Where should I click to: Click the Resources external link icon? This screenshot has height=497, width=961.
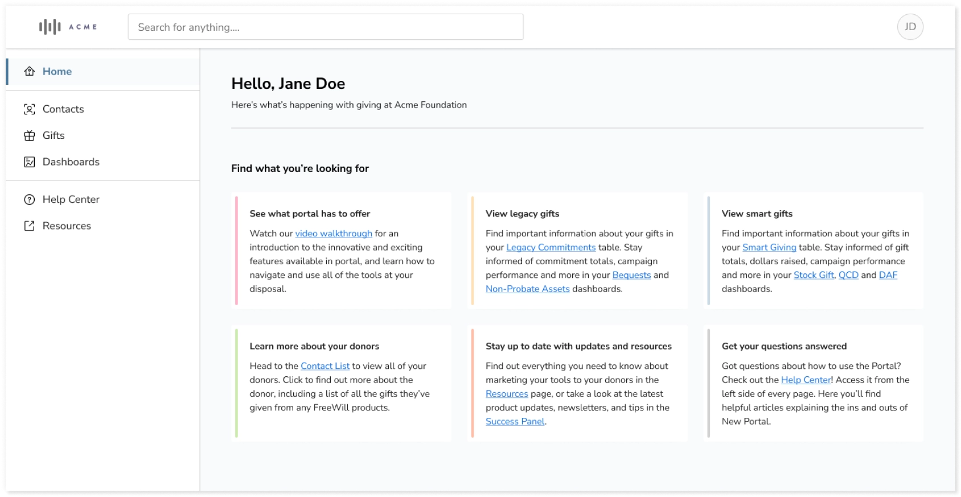tap(30, 226)
